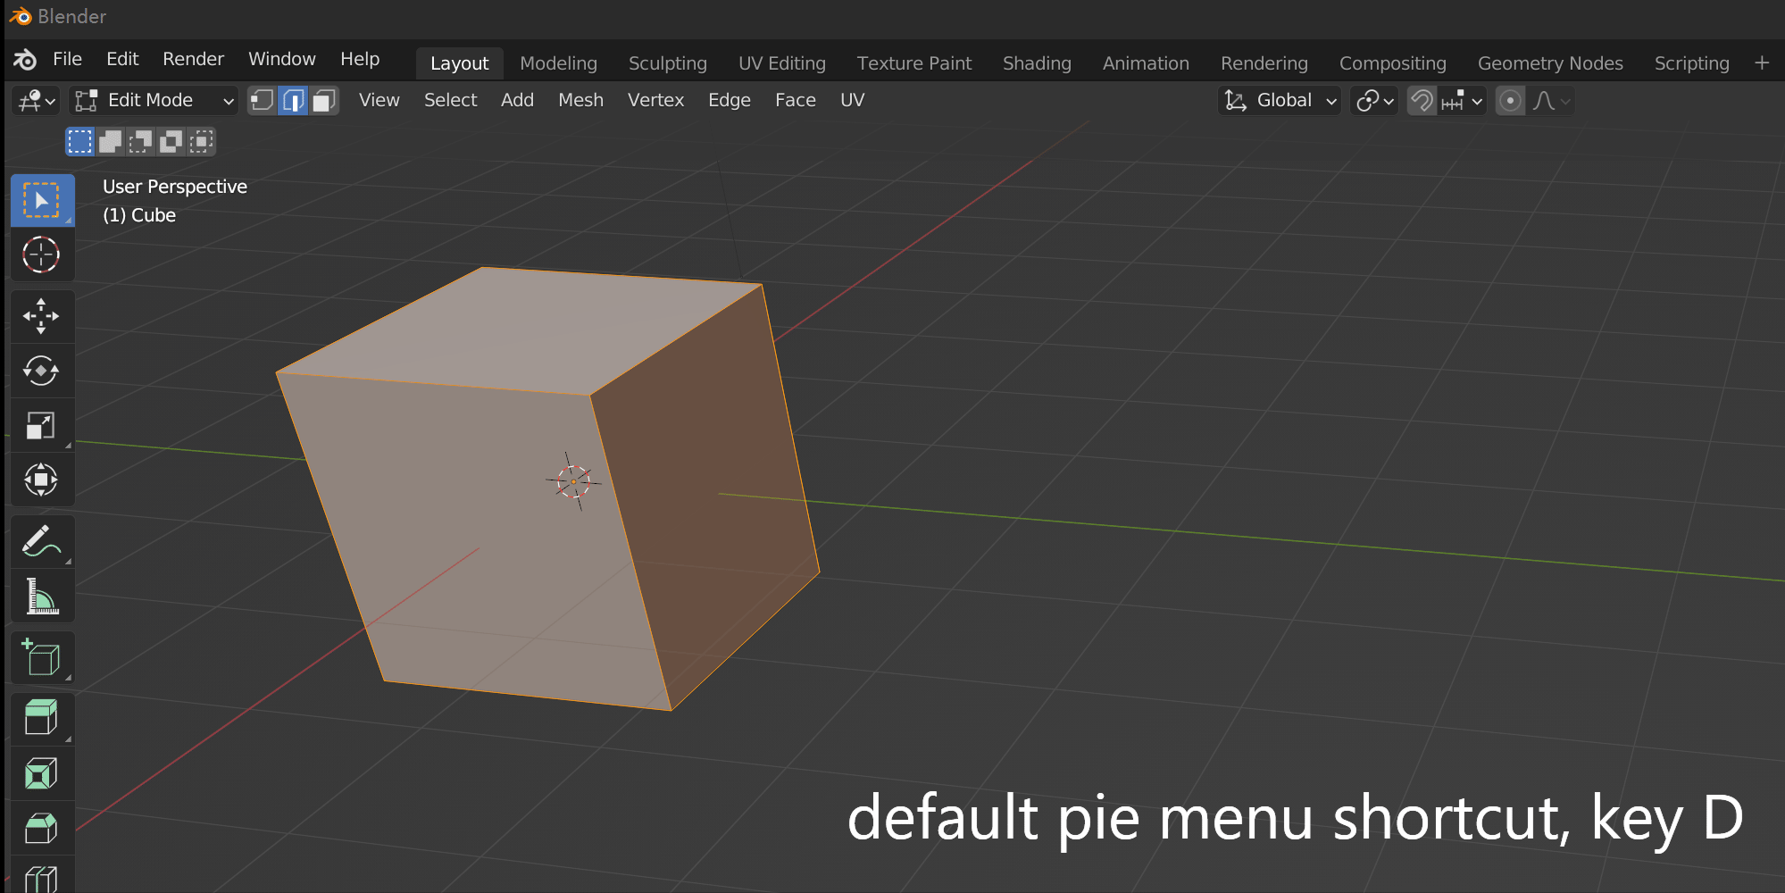The image size is (1785, 893).
Task: Switch to the Sculpting workspace tab
Action: pos(667,63)
